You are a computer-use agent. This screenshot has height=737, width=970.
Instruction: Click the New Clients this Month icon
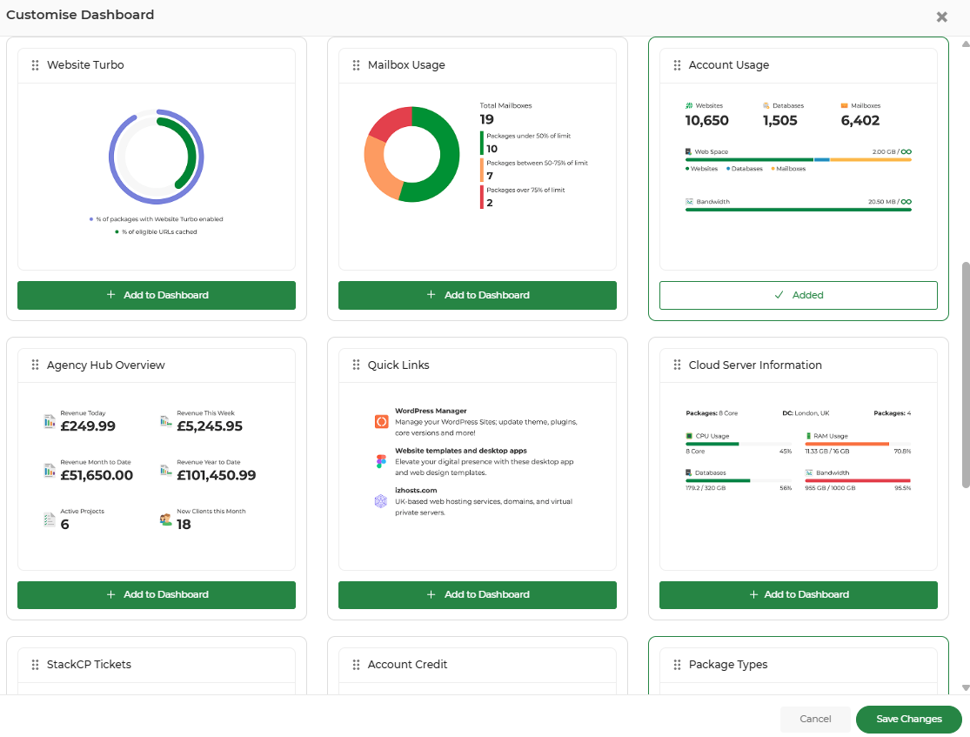coord(165,519)
